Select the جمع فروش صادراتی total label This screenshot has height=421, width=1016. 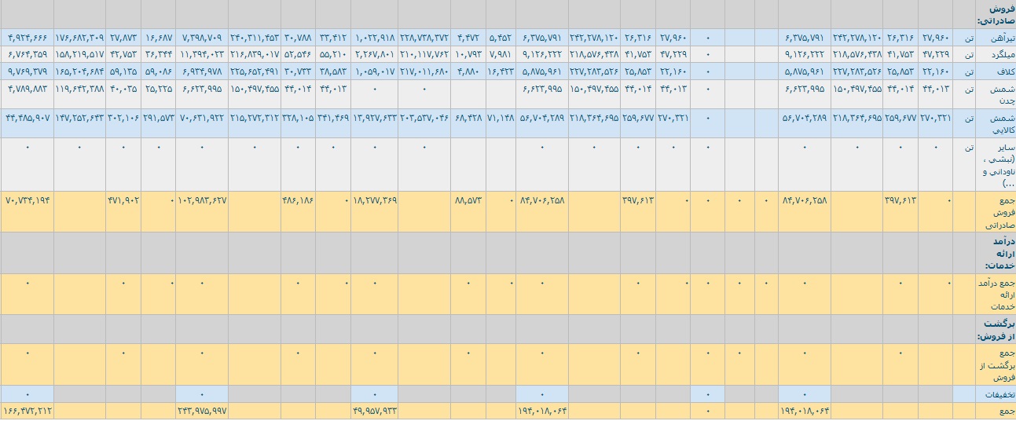[996, 212]
